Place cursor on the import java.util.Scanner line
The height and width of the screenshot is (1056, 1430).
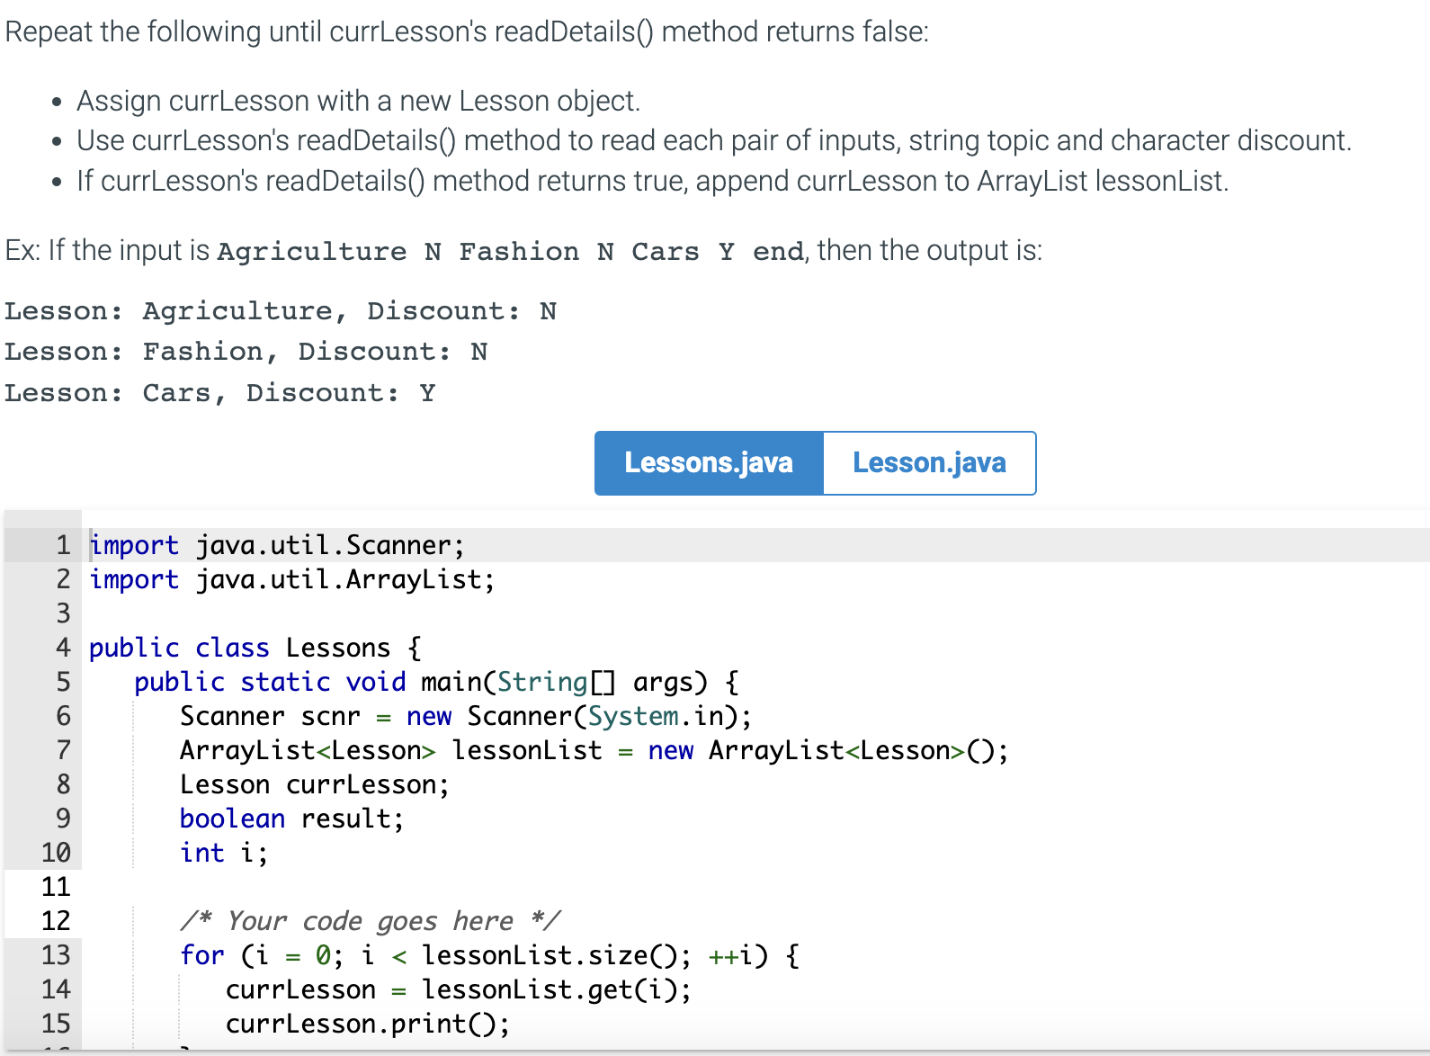276,545
